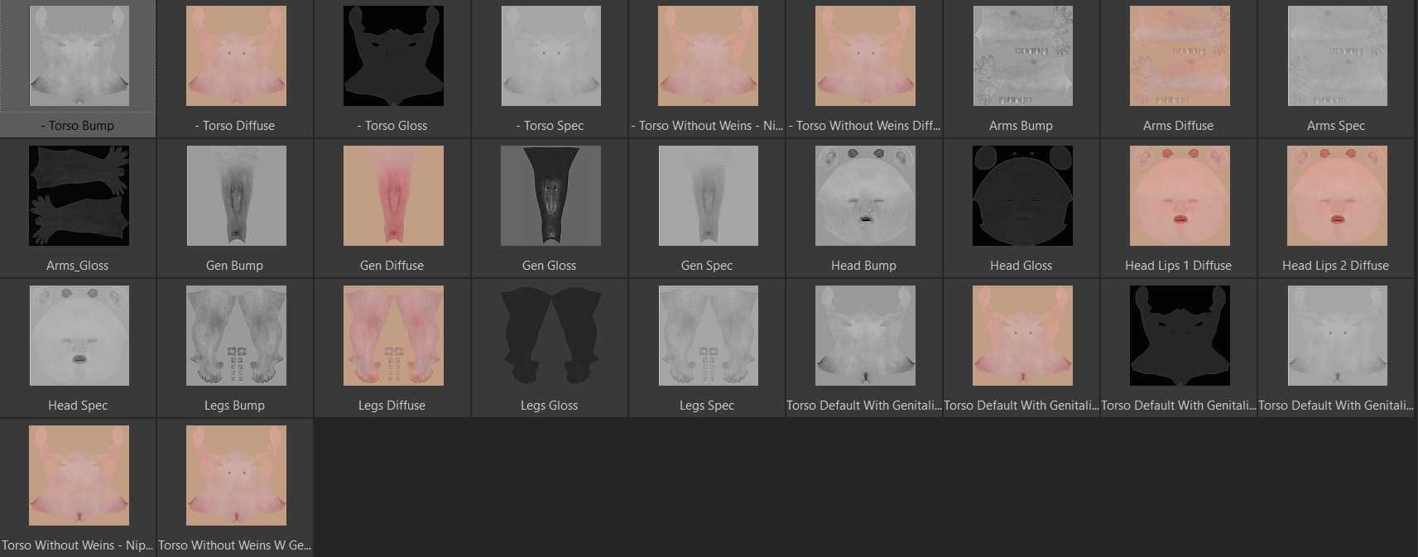Screen dimensions: 1418x557
Task: Select the Head Bump texture thumbnail
Action: (x=865, y=196)
